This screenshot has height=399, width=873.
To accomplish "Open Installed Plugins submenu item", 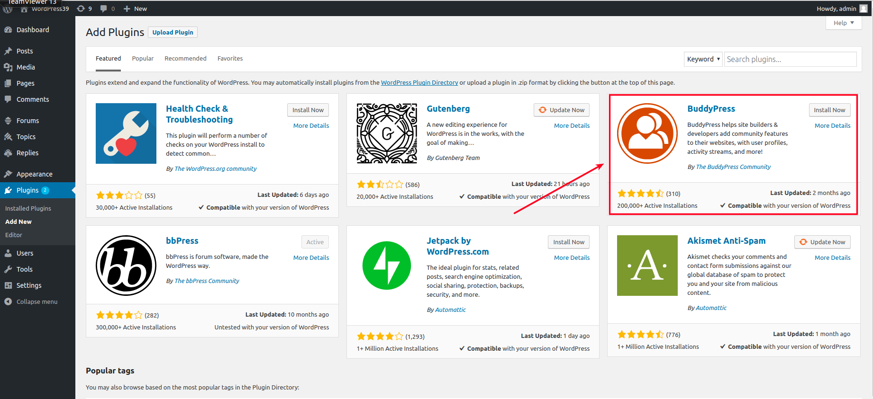I will (x=28, y=208).
